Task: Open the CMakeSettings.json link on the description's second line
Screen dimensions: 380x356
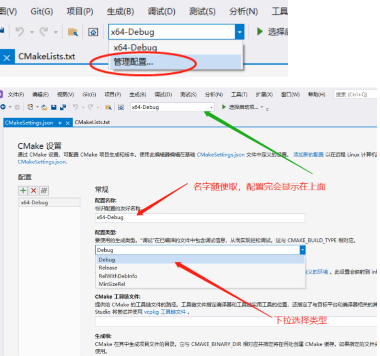Action: 42,162
